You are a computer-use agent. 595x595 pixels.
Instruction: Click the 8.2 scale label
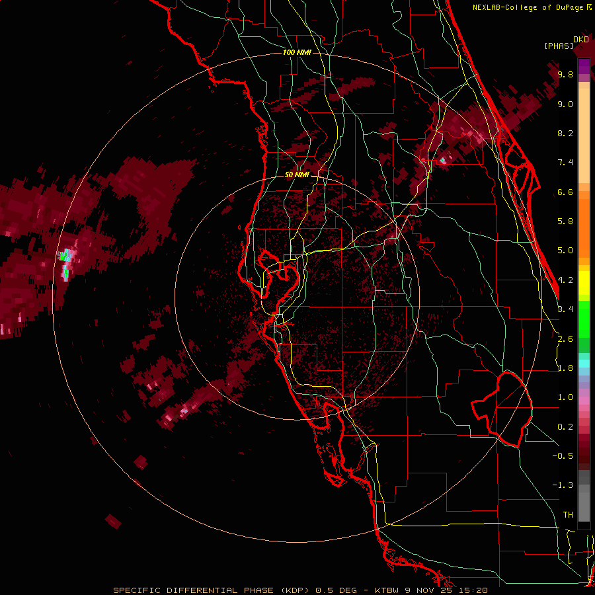565,133
